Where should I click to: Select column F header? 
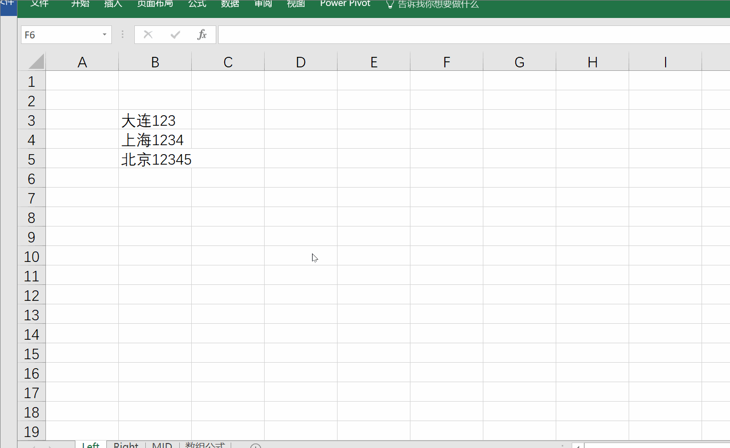click(446, 62)
